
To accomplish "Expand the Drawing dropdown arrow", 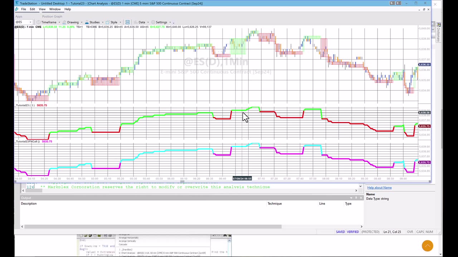I will pyautogui.click(x=82, y=22).
